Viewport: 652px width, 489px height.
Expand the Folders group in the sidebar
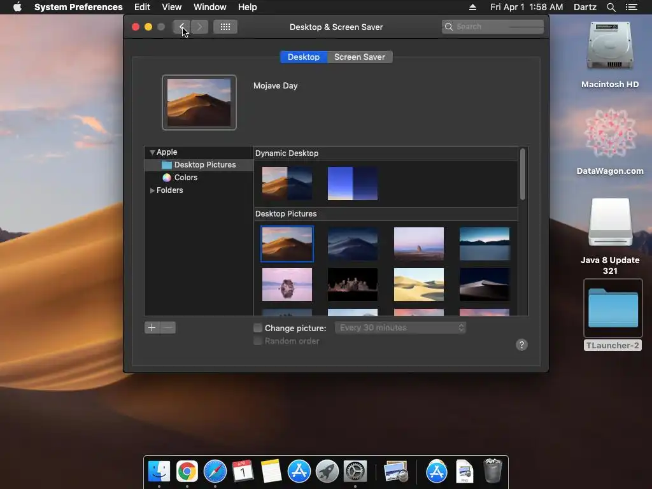click(152, 190)
